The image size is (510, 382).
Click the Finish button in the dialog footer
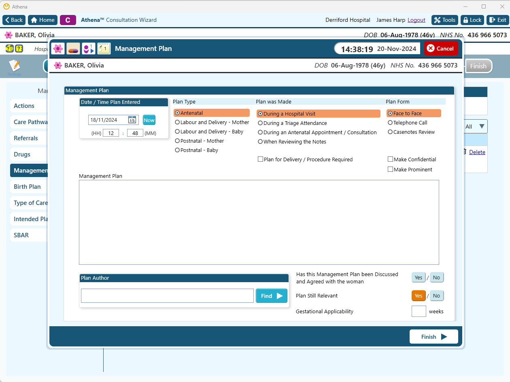point(434,337)
